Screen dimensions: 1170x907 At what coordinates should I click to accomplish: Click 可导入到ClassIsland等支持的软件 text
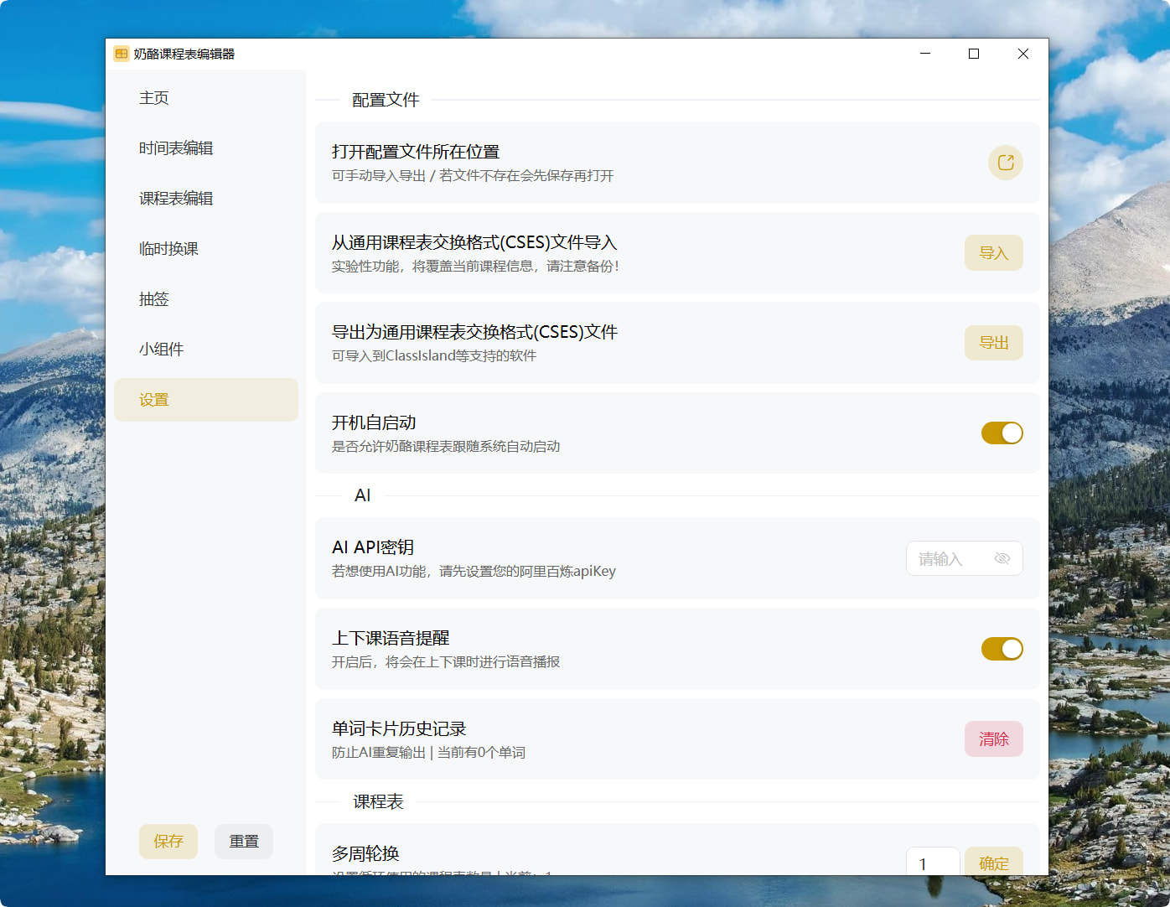(434, 355)
